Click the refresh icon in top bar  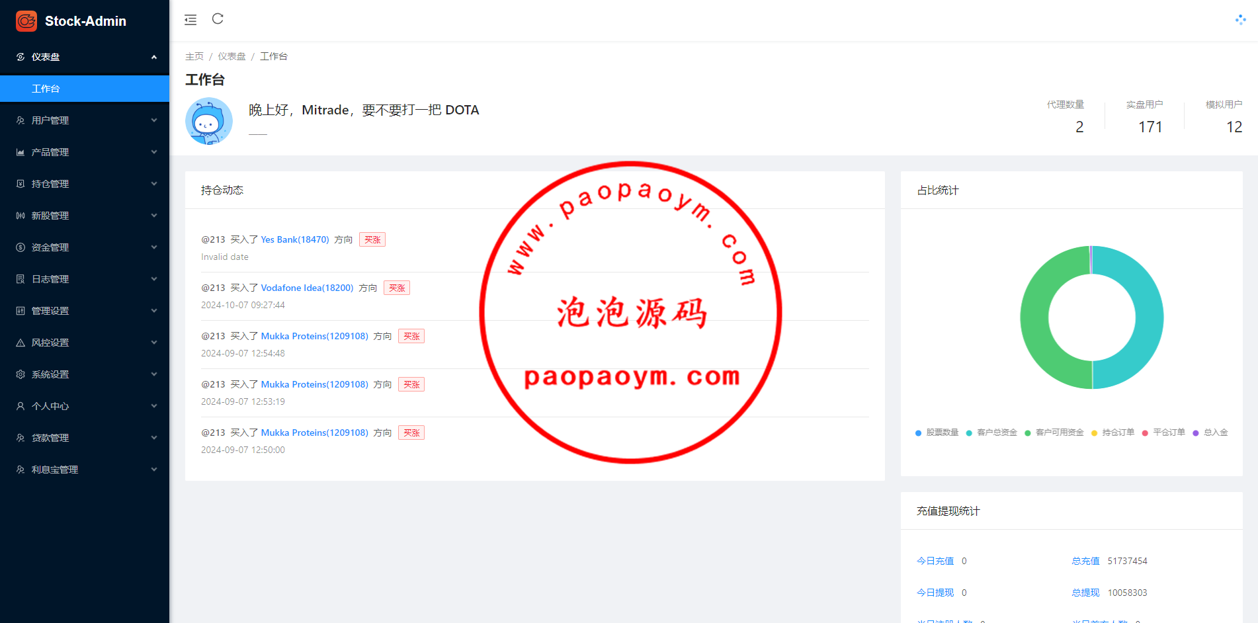click(218, 19)
